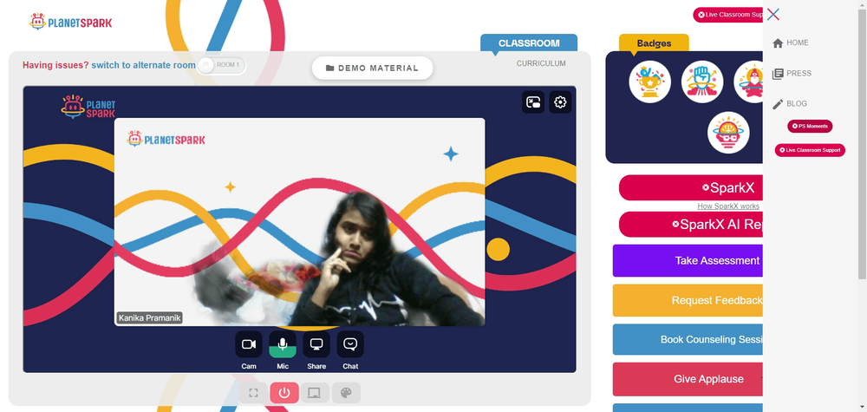Start screen sharing with Share button
This screenshot has height=412, width=867.
(316, 344)
